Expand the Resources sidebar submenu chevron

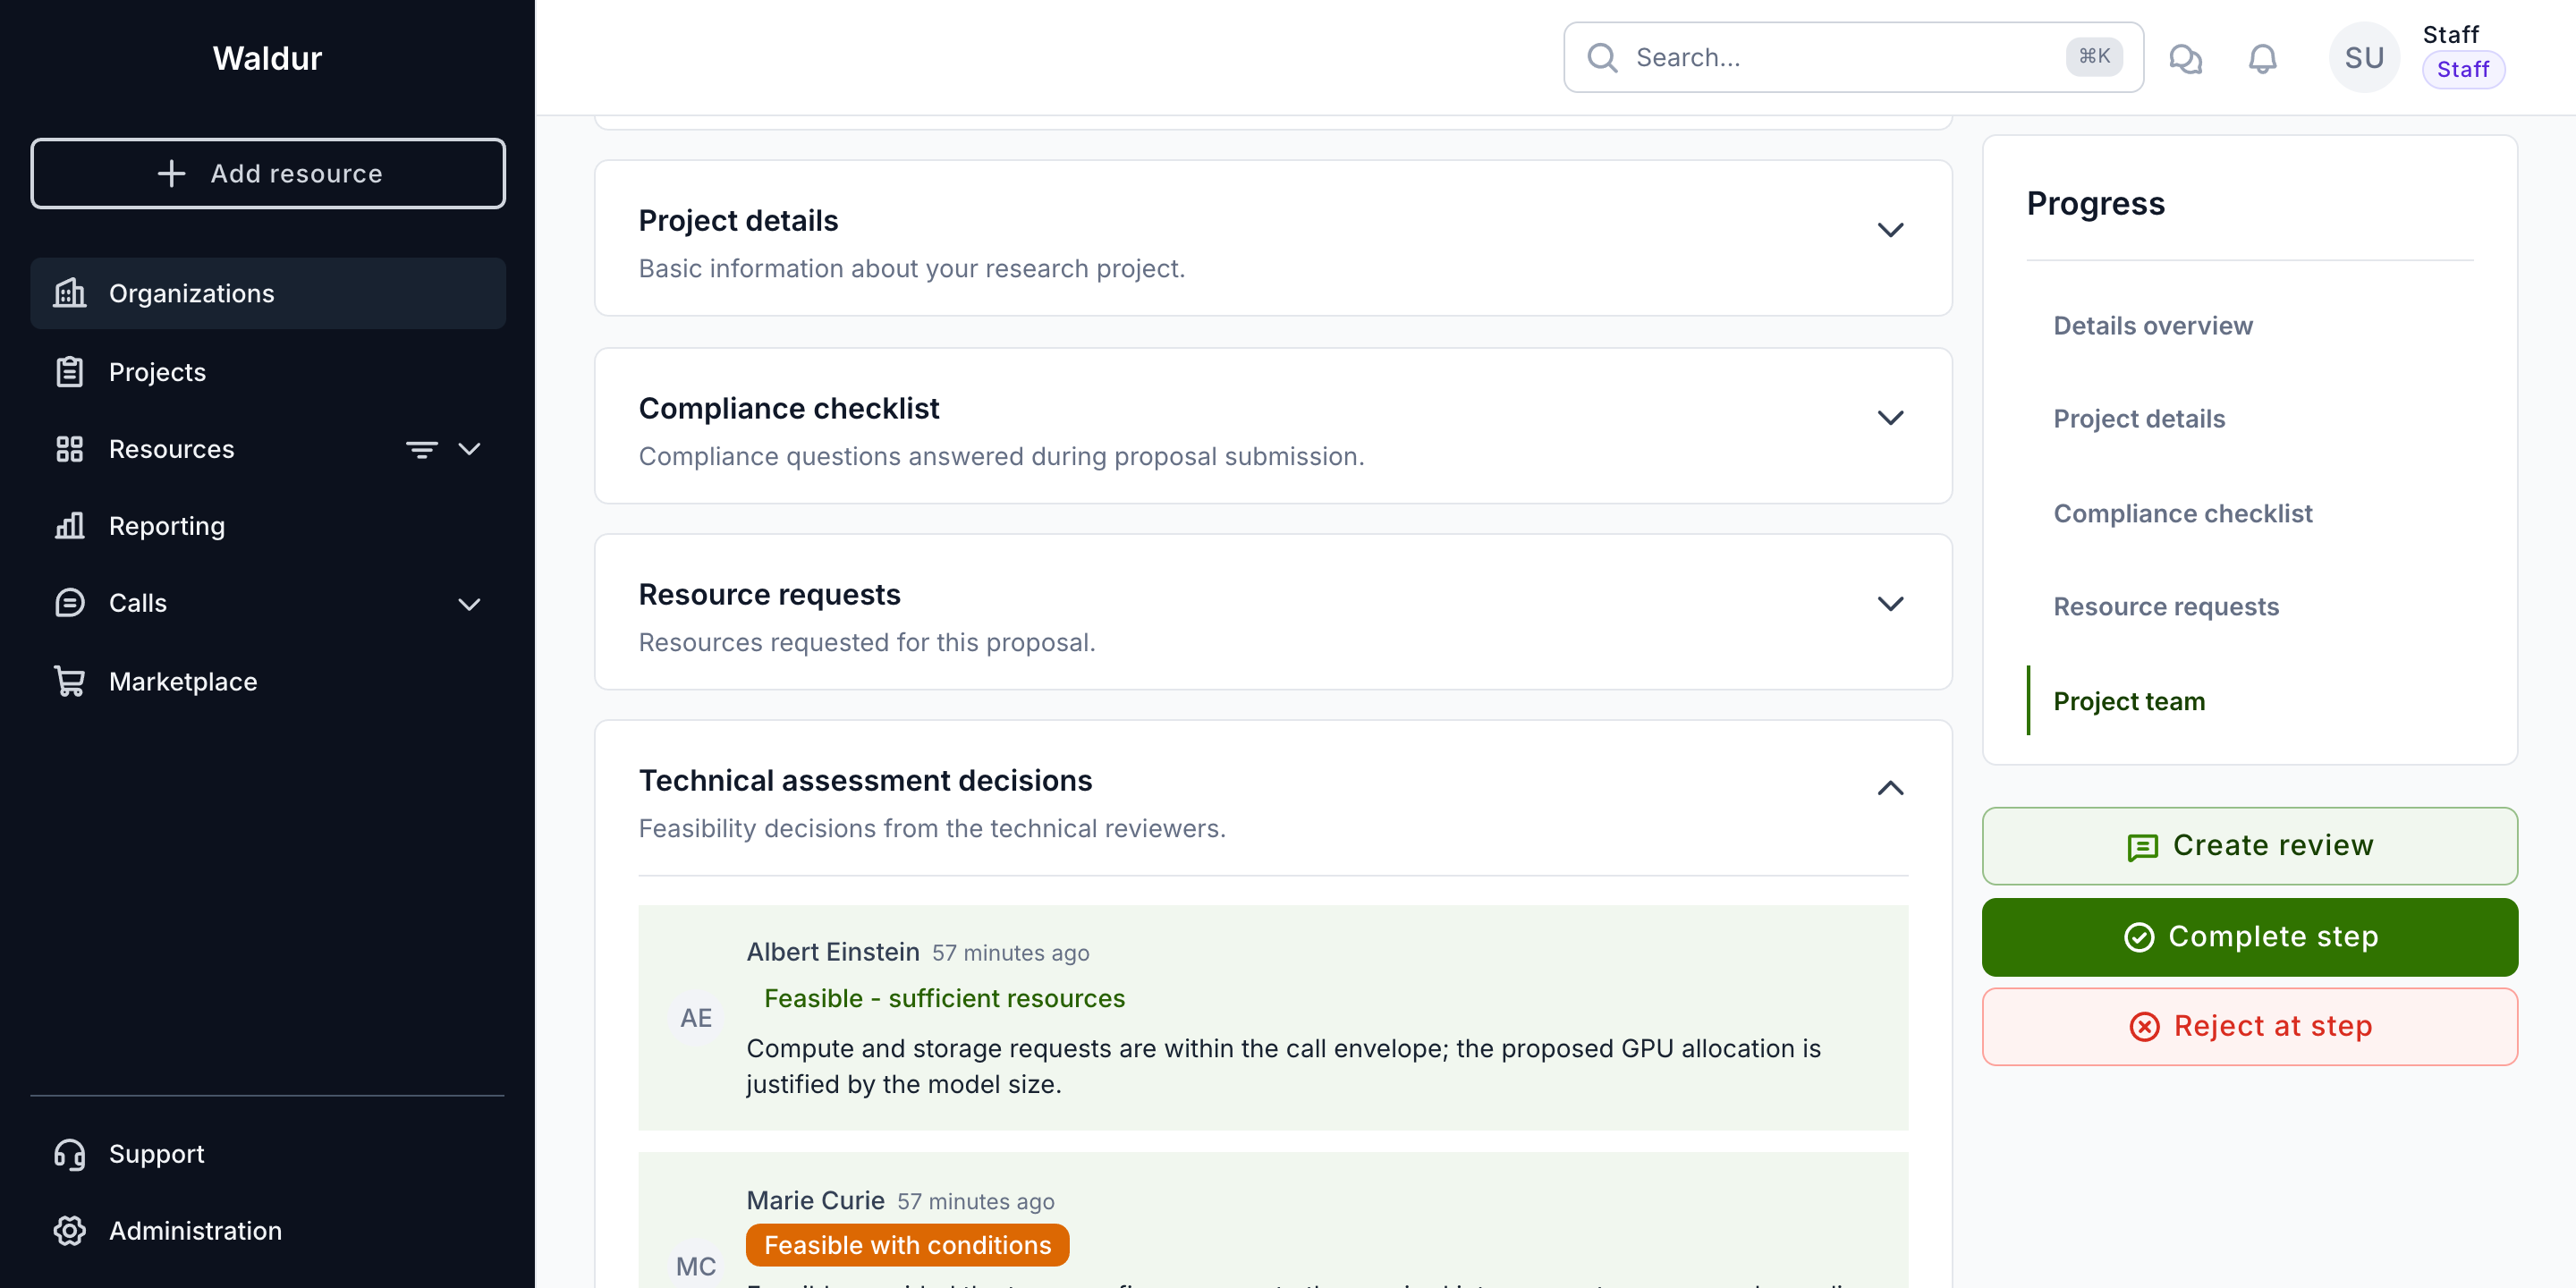click(x=469, y=449)
